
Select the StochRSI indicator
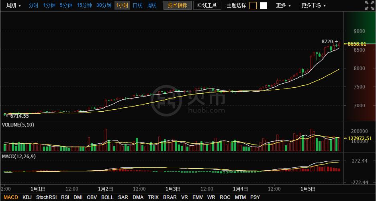(x=46, y=197)
